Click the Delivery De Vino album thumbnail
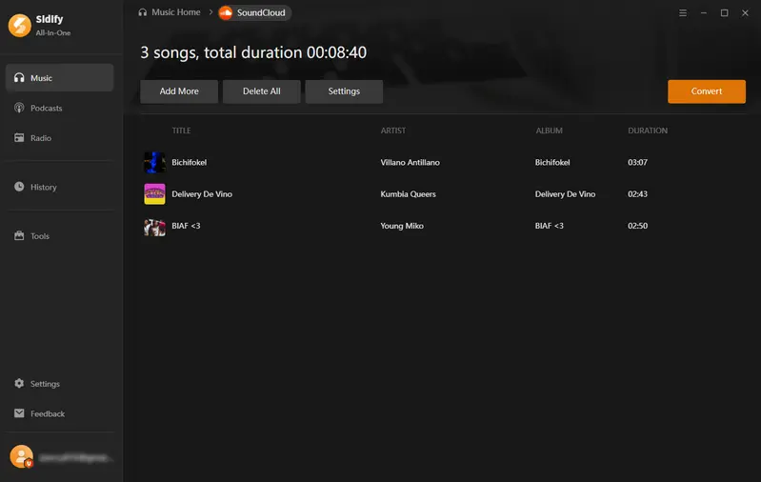Screen dimensions: 761x482 (154, 193)
